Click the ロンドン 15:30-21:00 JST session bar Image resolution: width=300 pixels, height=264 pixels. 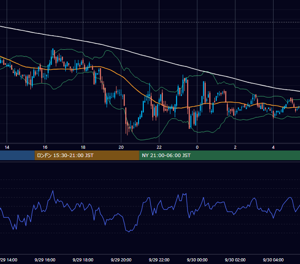click(x=87, y=155)
